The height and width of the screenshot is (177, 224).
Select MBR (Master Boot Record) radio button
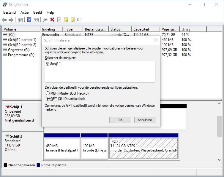48,93
